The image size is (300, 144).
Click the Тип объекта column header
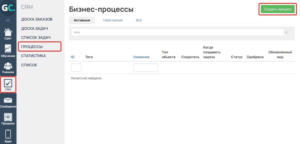point(169,55)
